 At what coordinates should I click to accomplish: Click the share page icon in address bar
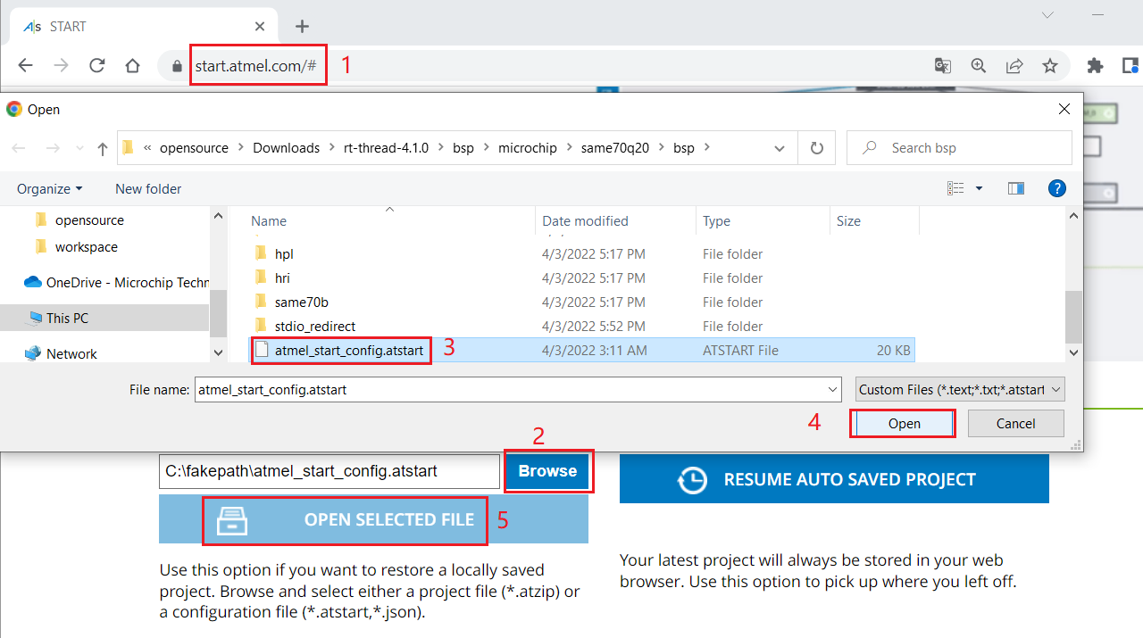coord(1014,65)
